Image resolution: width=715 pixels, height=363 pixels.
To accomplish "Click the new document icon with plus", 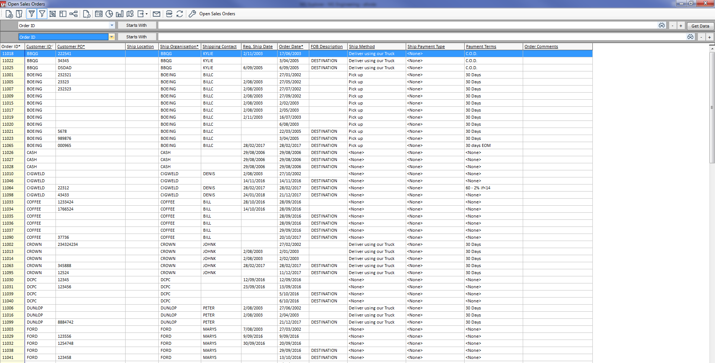I will [9, 14].
